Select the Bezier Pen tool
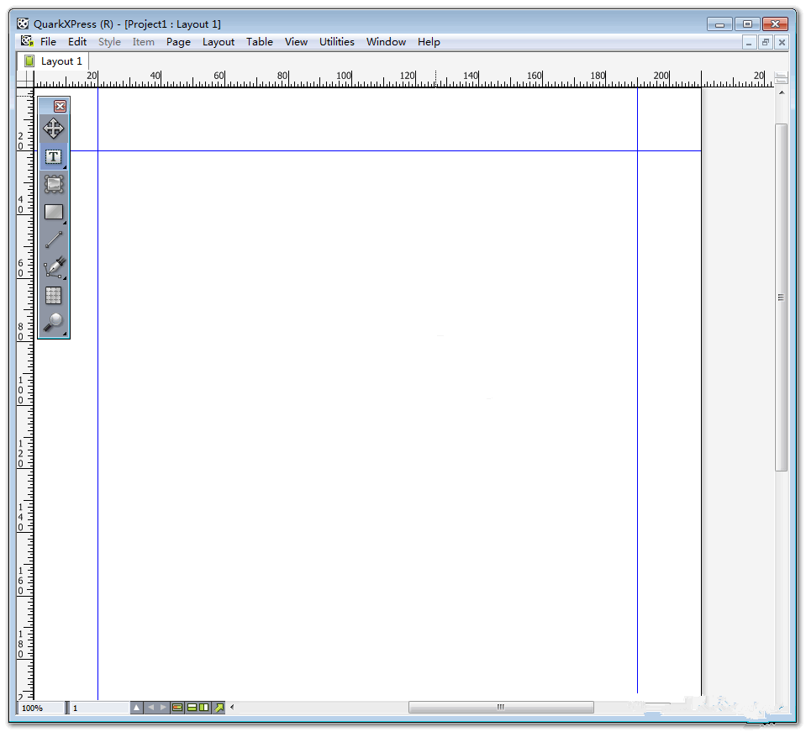806x732 pixels. (x=54, y=268)
